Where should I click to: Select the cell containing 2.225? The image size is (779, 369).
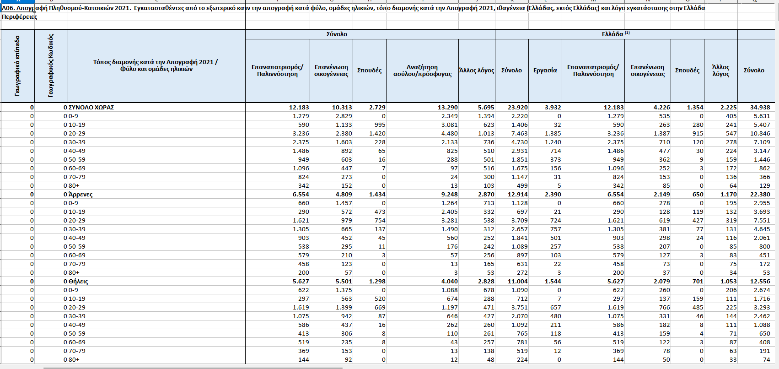coord(721,108)
